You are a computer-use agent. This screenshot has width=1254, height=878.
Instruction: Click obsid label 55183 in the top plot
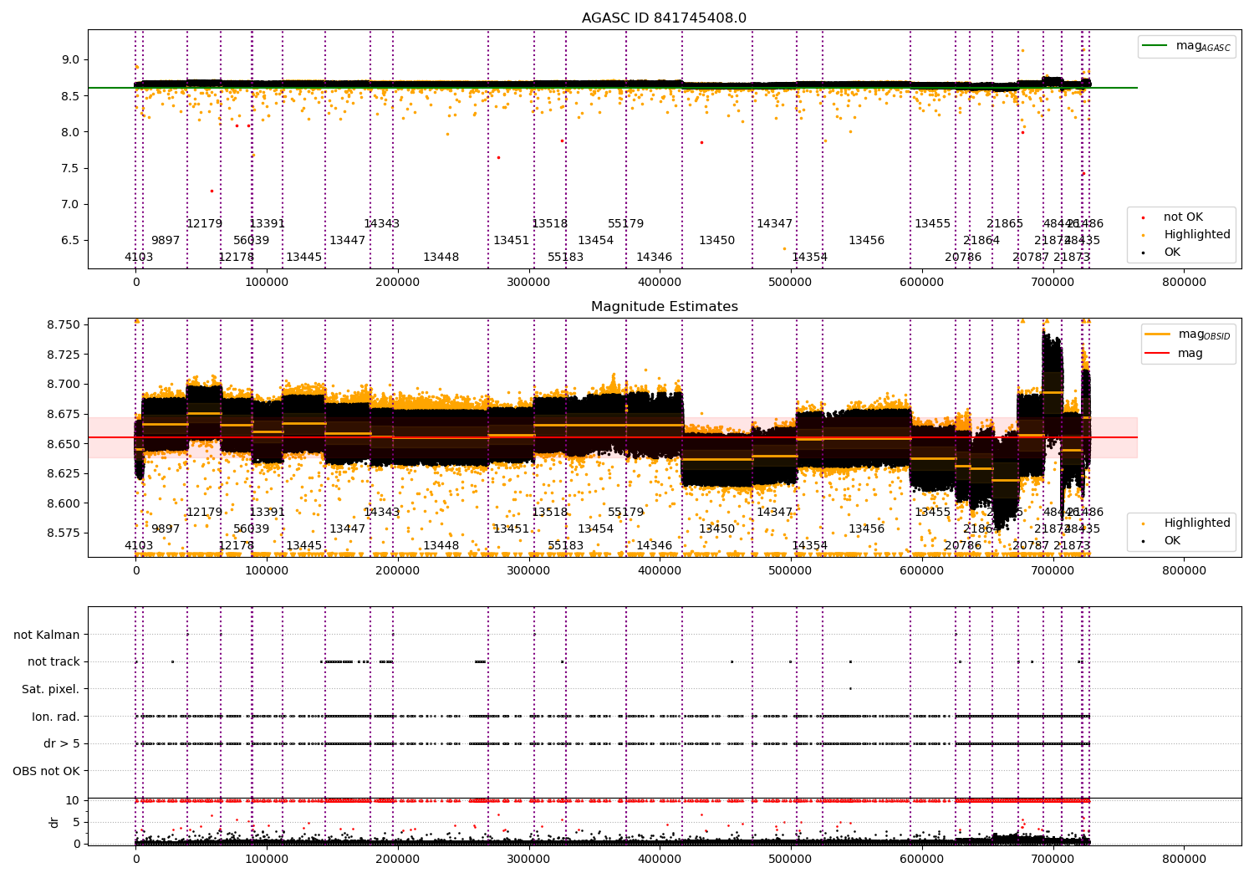pos(566,258)
